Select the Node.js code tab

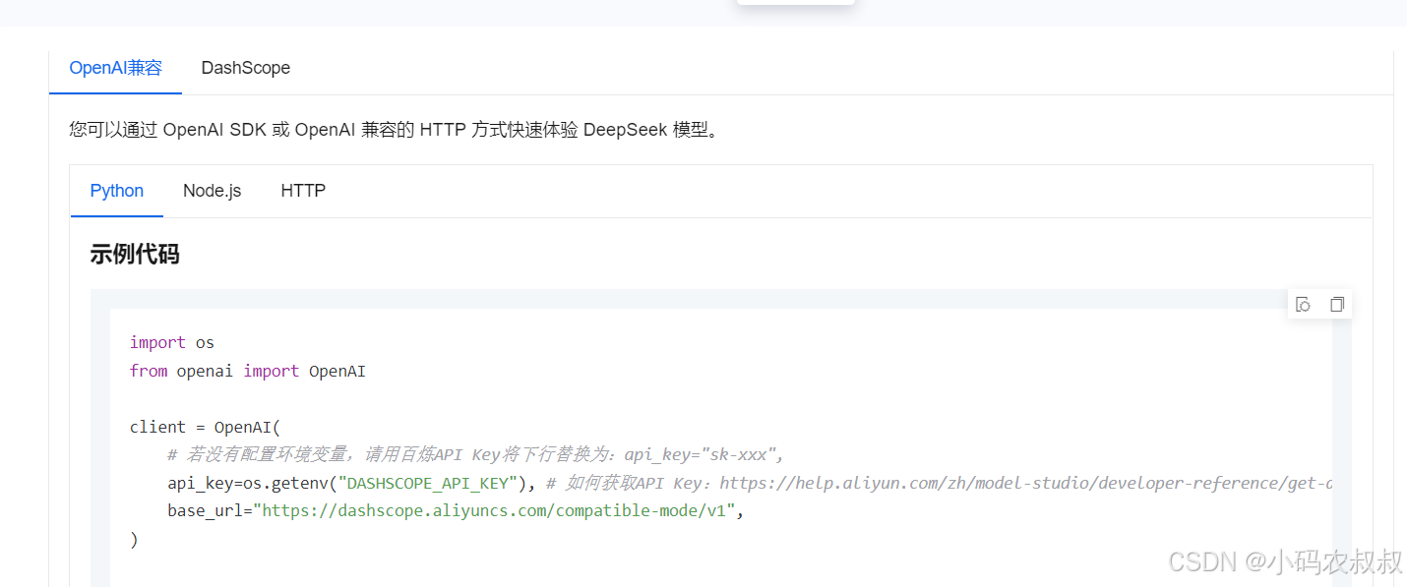(x=212, y=191)
